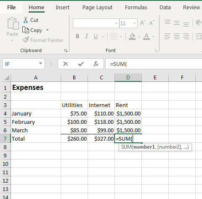The width and height of the screenshot is (202, 199).
Task: Confirm formula with the checkmark icon
Action: point(81,64)
